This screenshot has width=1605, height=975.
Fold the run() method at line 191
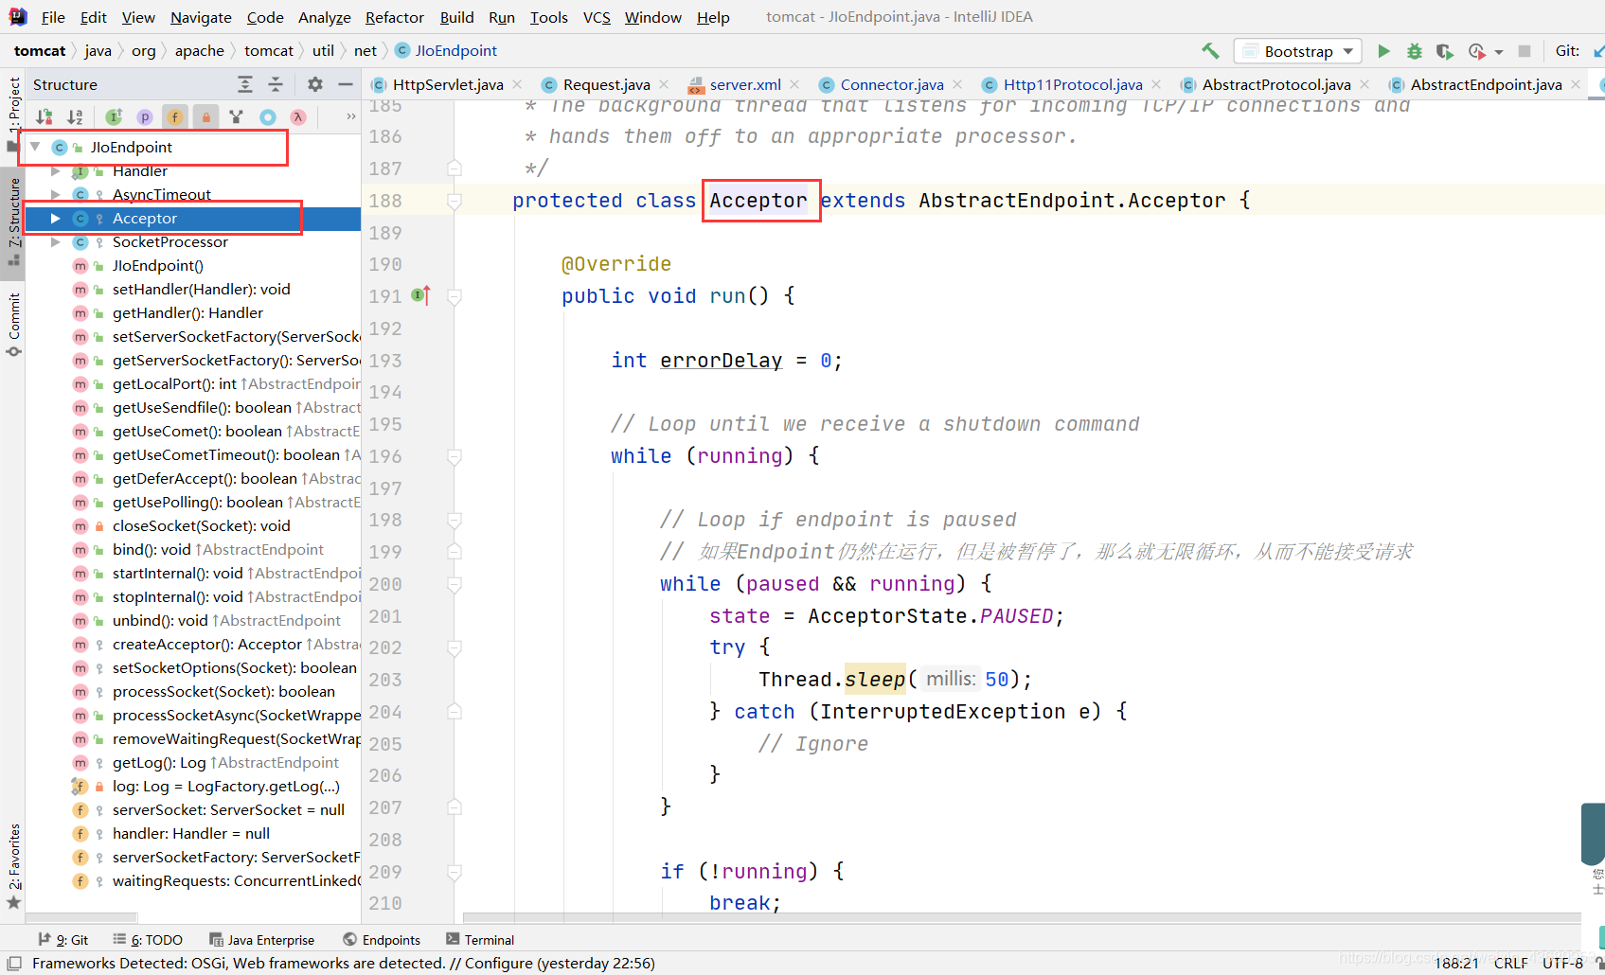coord(455,296)
